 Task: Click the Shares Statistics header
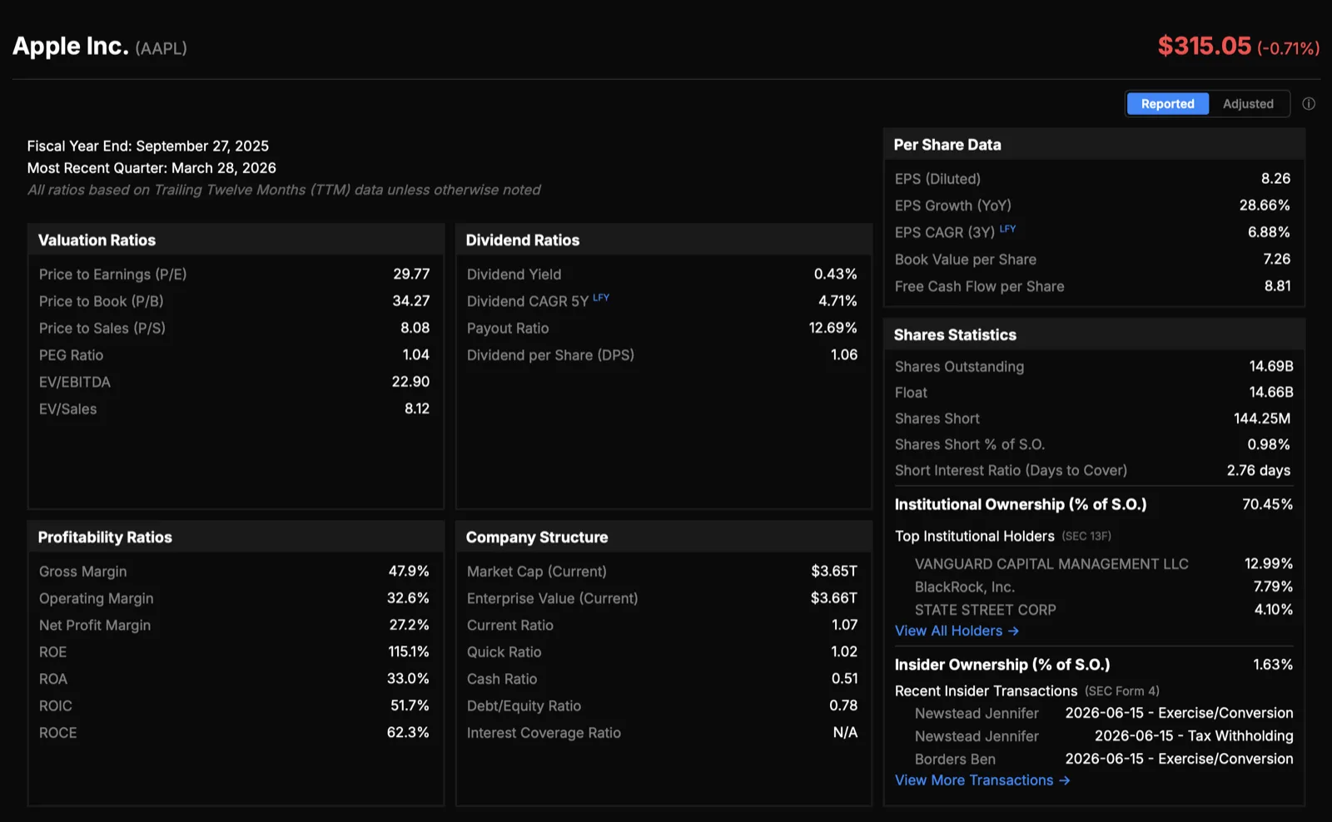tap(1094, 334)
